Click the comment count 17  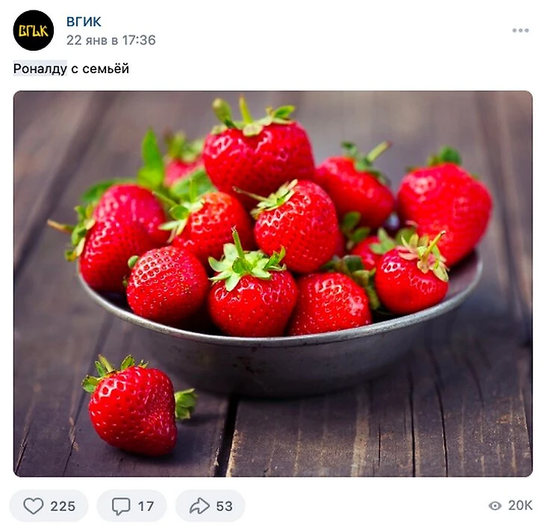pos(146,506)
